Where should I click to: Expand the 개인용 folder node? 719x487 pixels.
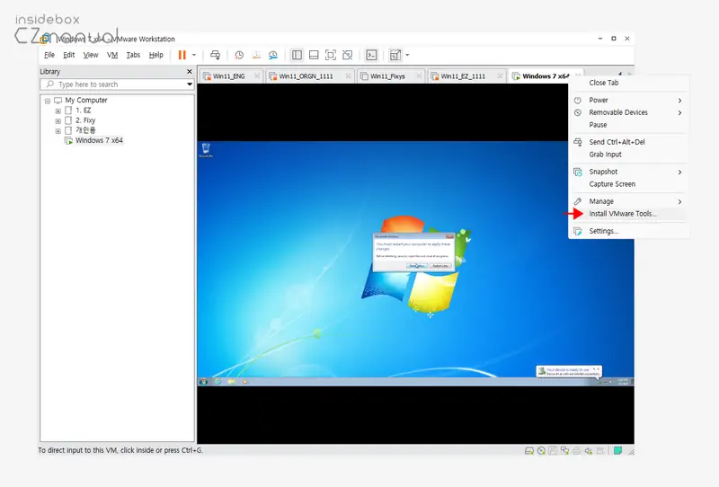(x=58, y=131)
